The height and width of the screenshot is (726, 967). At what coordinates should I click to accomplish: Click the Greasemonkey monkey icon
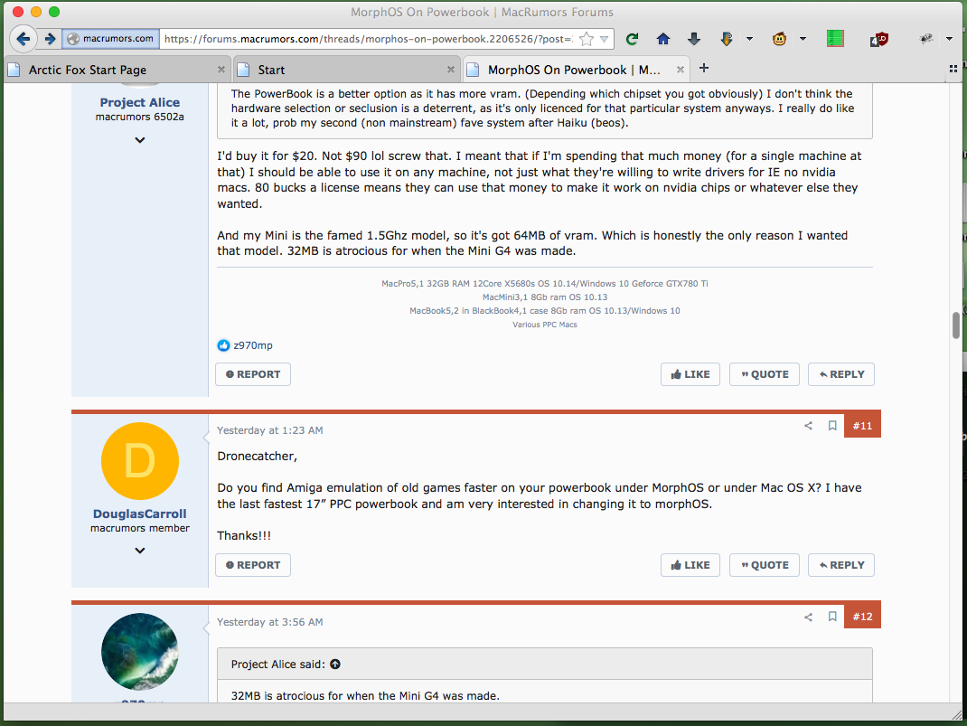pos(780,39)
